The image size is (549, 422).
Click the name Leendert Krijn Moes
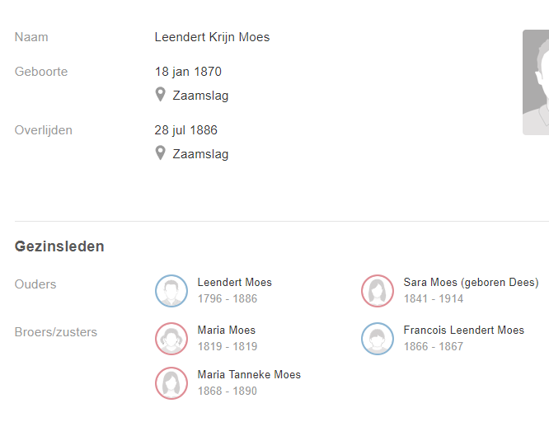click(212, 37)
